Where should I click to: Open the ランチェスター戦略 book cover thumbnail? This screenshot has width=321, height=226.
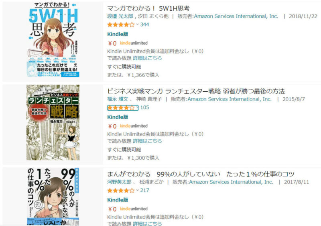(53, 123)
